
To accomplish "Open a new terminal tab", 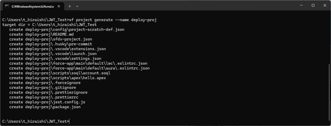I will point(70,6).
